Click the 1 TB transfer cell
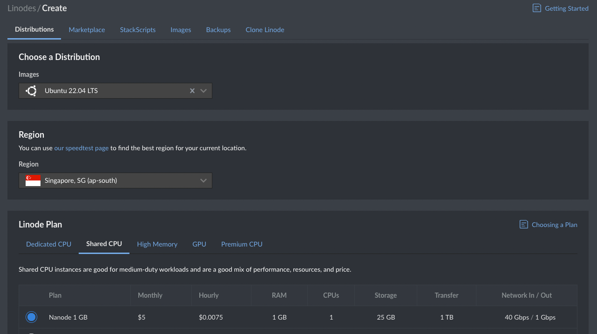Screen dimensions: 597x334 click(x=447, y=317)
